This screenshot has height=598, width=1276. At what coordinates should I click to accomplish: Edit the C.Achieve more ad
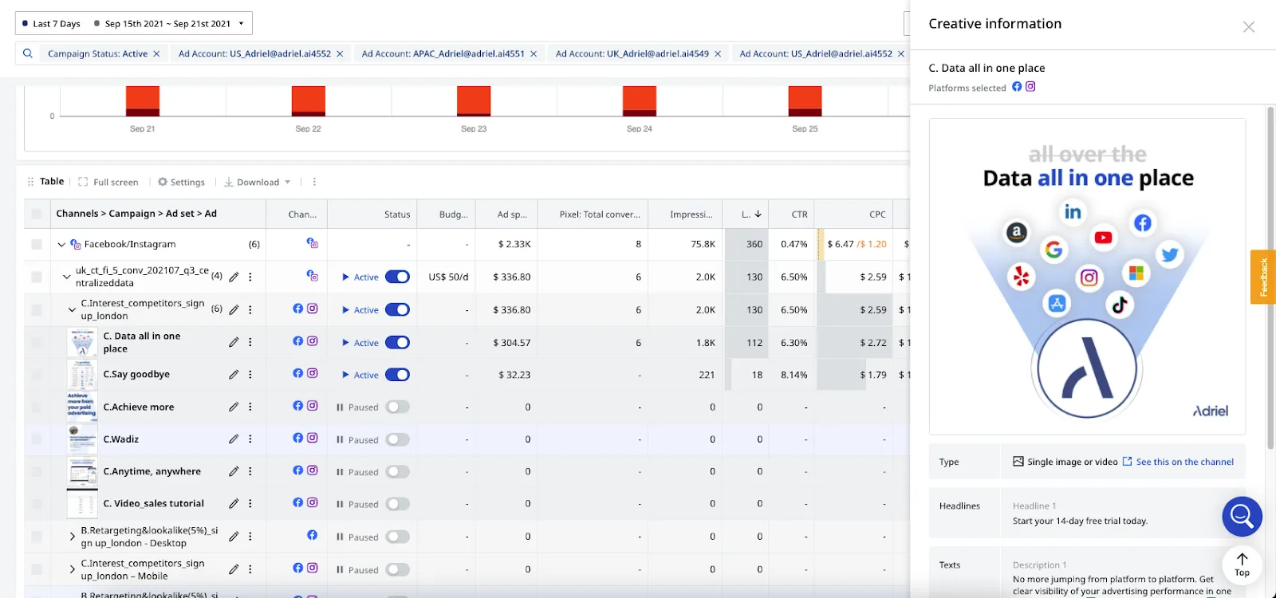coord(234,407)
